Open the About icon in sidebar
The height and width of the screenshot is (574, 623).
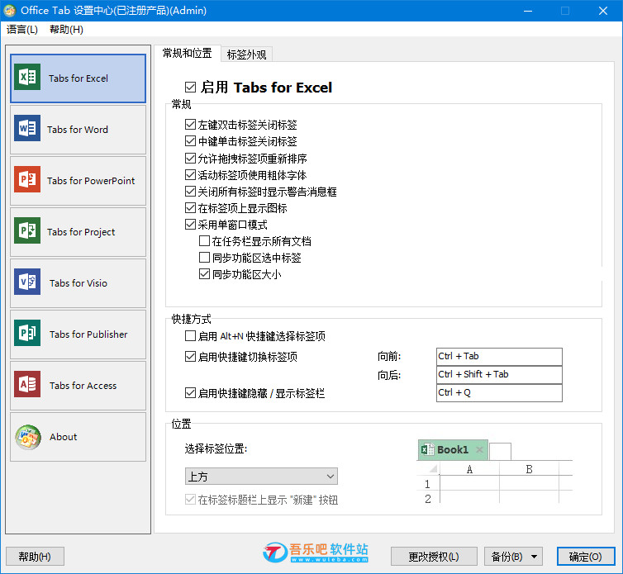pos(28,438)
